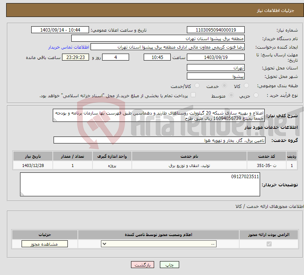Click the delivery city field پیشوا

[216, 76]
